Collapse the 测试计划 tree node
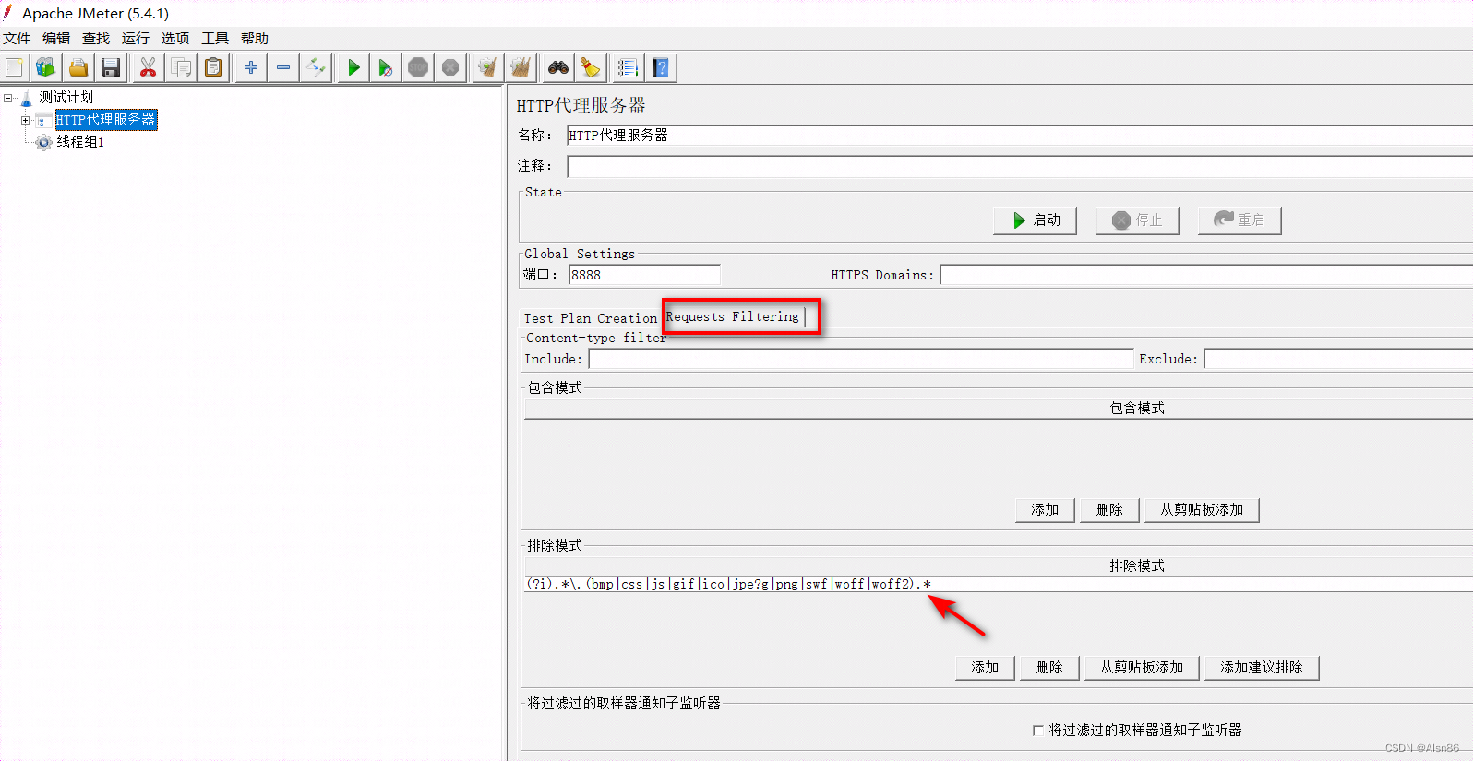This screenshot has height=761, width=1473. (8, 97)
